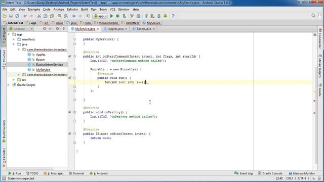Collapse the java folder node
This screenshot has width=324, height=182.
[14, 44]
